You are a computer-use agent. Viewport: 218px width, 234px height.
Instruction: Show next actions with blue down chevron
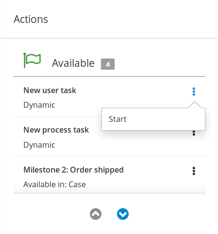point(123,214)
